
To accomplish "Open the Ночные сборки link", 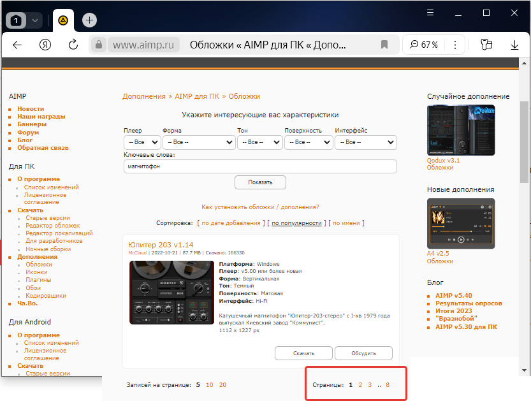I will pyautogui.click(x=48, y=249).
